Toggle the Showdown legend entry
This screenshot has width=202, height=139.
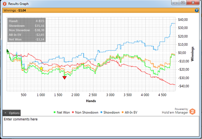[x=110, y=113]
